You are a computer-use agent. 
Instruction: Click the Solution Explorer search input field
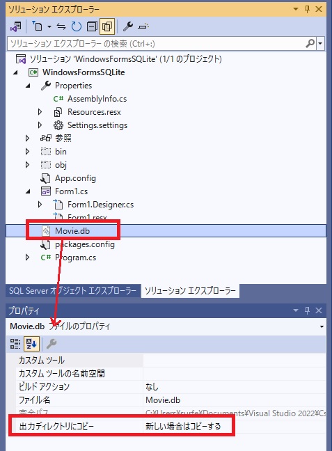157,44
